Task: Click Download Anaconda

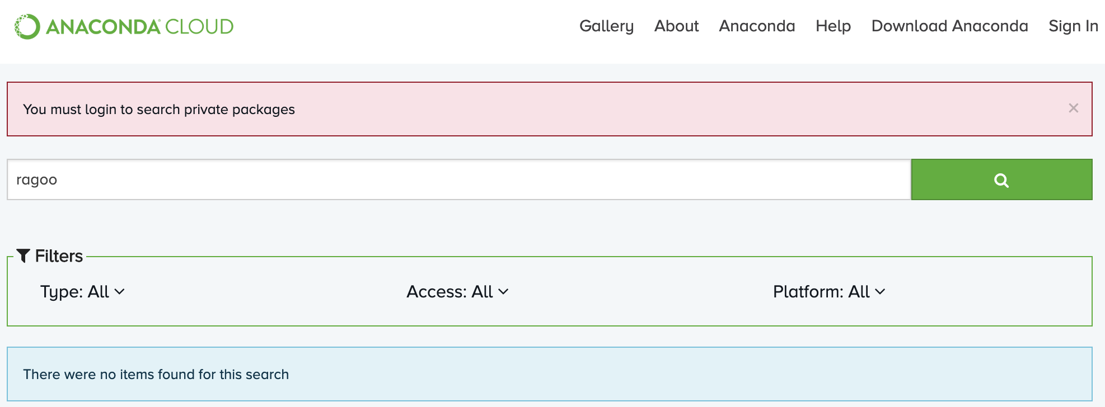Action: coord(949,26)
